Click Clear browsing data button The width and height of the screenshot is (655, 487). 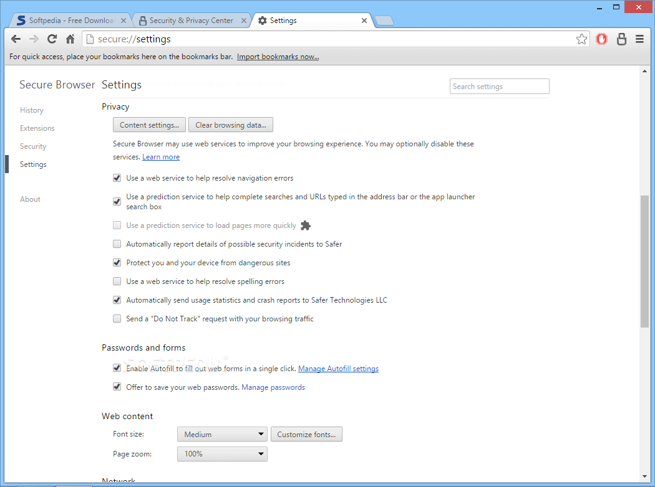tap(231, 125)
